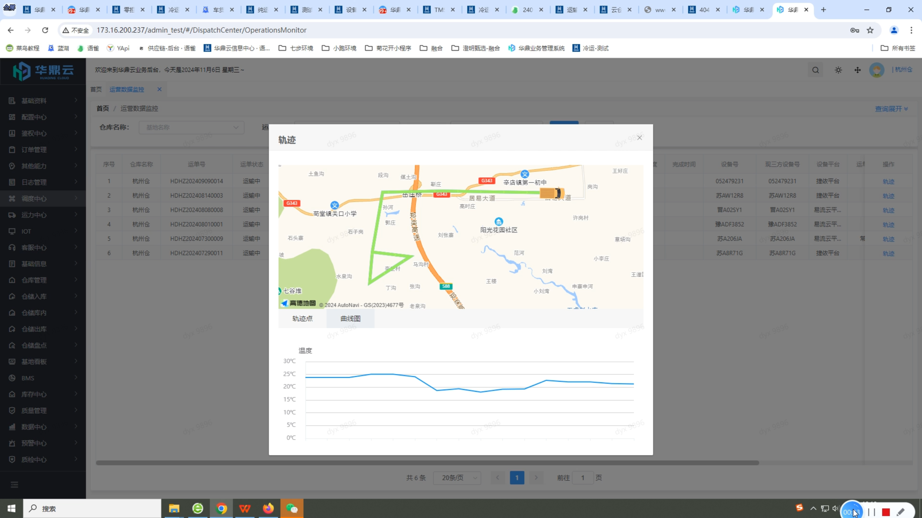Open 轨迹 link for device 晋A02SY1
922x518 pixels.
tap(888, 210)
